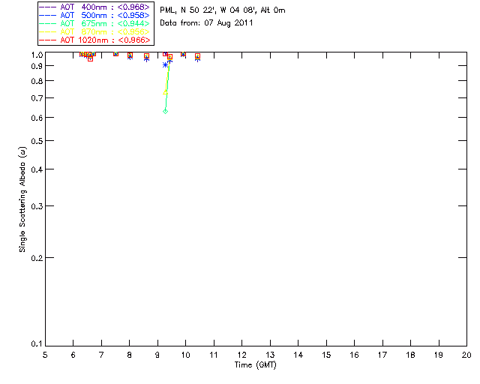Click the x-axis tick label 9
Viewport: 480px width, 384px height.
pyautogui.click(x=157, y=355)
